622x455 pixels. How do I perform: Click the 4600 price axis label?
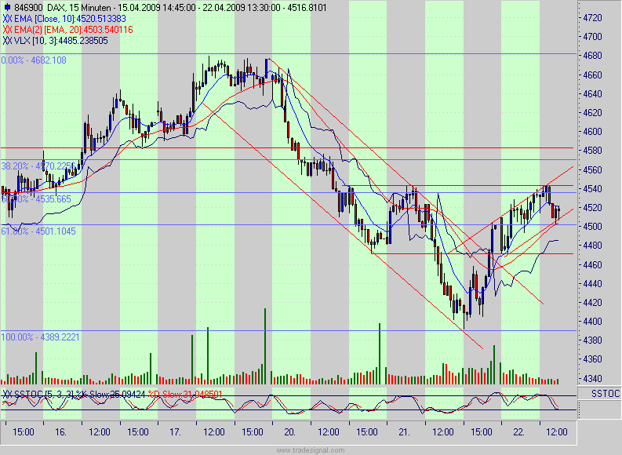click(x=593, y=132)
